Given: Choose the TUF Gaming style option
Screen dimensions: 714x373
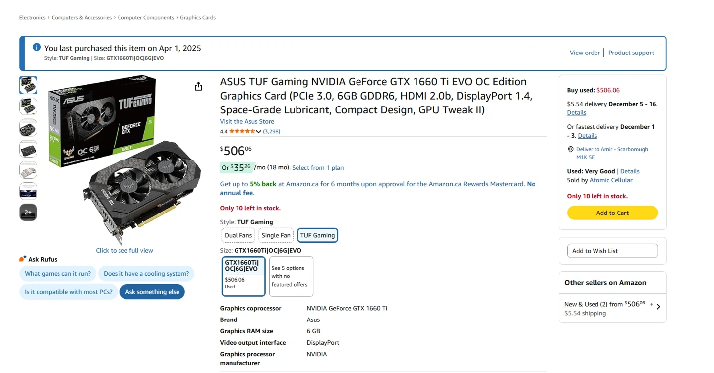Looking at the screenshot, I should click(317, 235).
